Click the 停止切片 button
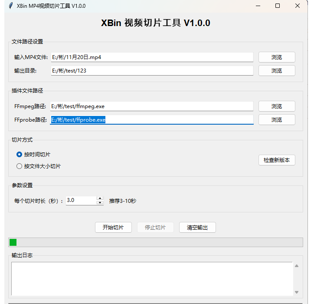The image size is (314, 304). 155,228
